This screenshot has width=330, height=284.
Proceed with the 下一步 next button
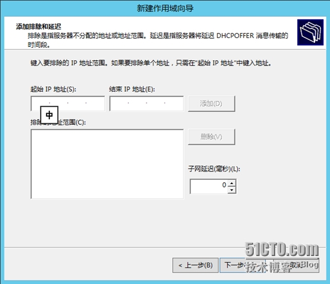click(242, 266)
